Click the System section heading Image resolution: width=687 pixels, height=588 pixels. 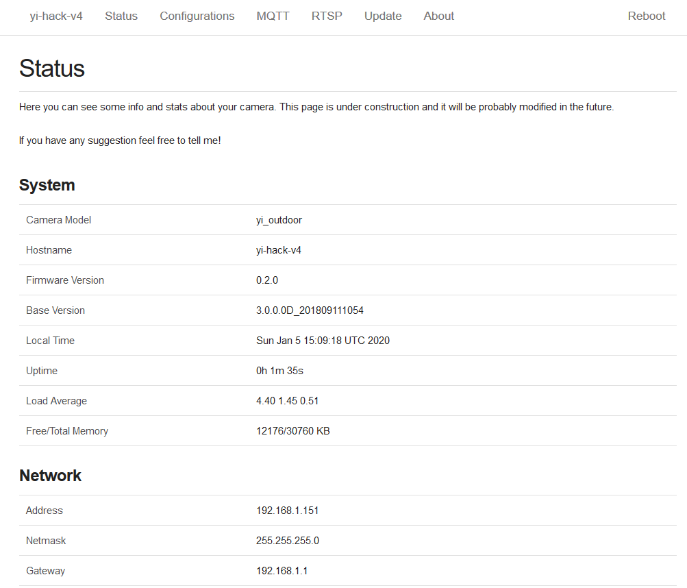47,185
